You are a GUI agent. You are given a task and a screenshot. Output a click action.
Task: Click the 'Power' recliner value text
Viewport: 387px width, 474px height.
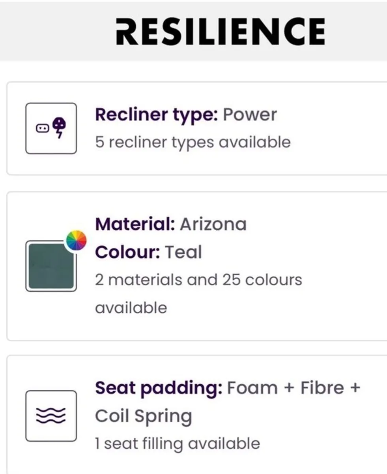(x=250, y=115)
